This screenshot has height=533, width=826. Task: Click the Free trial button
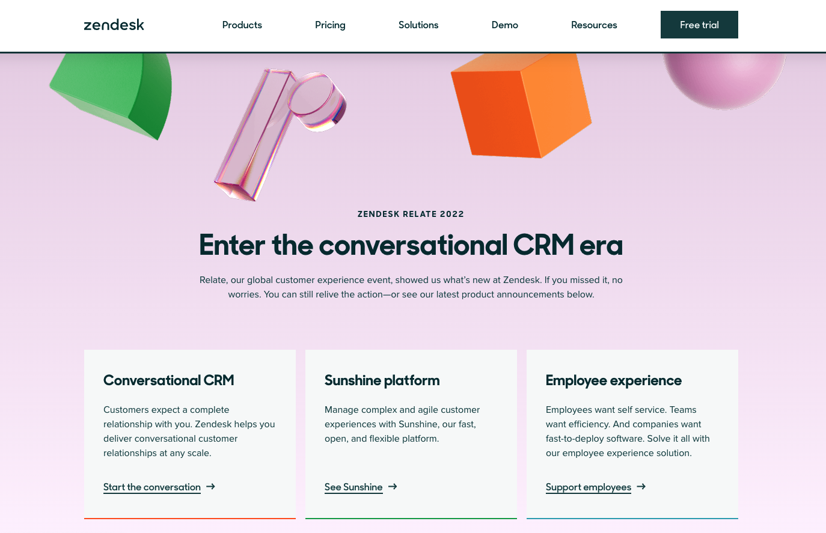(x=699, y=25)
